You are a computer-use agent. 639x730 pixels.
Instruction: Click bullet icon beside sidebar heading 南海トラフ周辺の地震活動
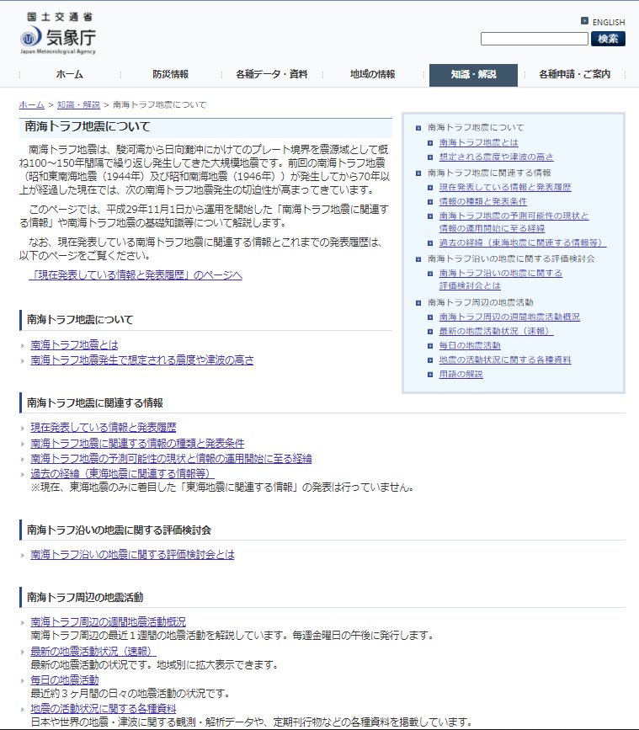[418, 302]
